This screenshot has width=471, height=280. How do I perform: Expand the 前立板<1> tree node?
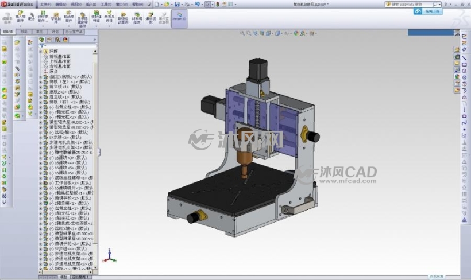point(41,87)
